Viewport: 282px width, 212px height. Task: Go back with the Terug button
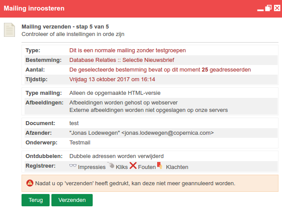pyautogui.click(x=36, y=200)
